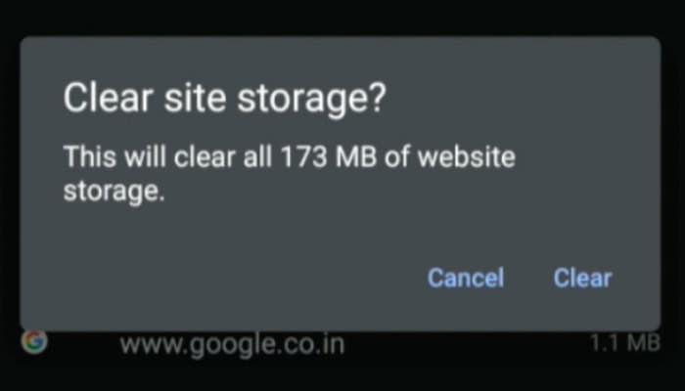Click the empty space between google.co.in and 1.1 MB
The image size is (685, 391).
[x=468, y=345]
